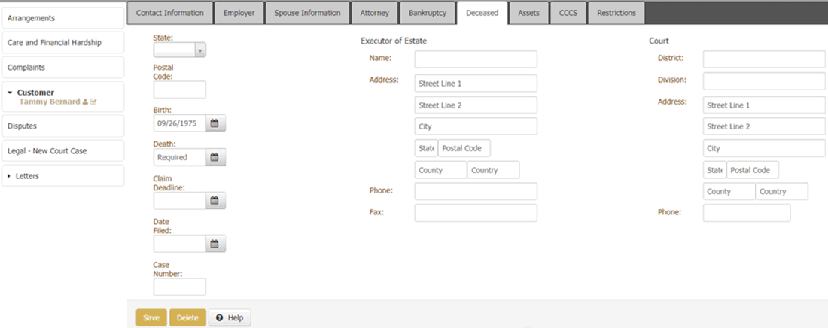
Task: Switch to the Bankruptcy tab
Action: coord(427,13)
